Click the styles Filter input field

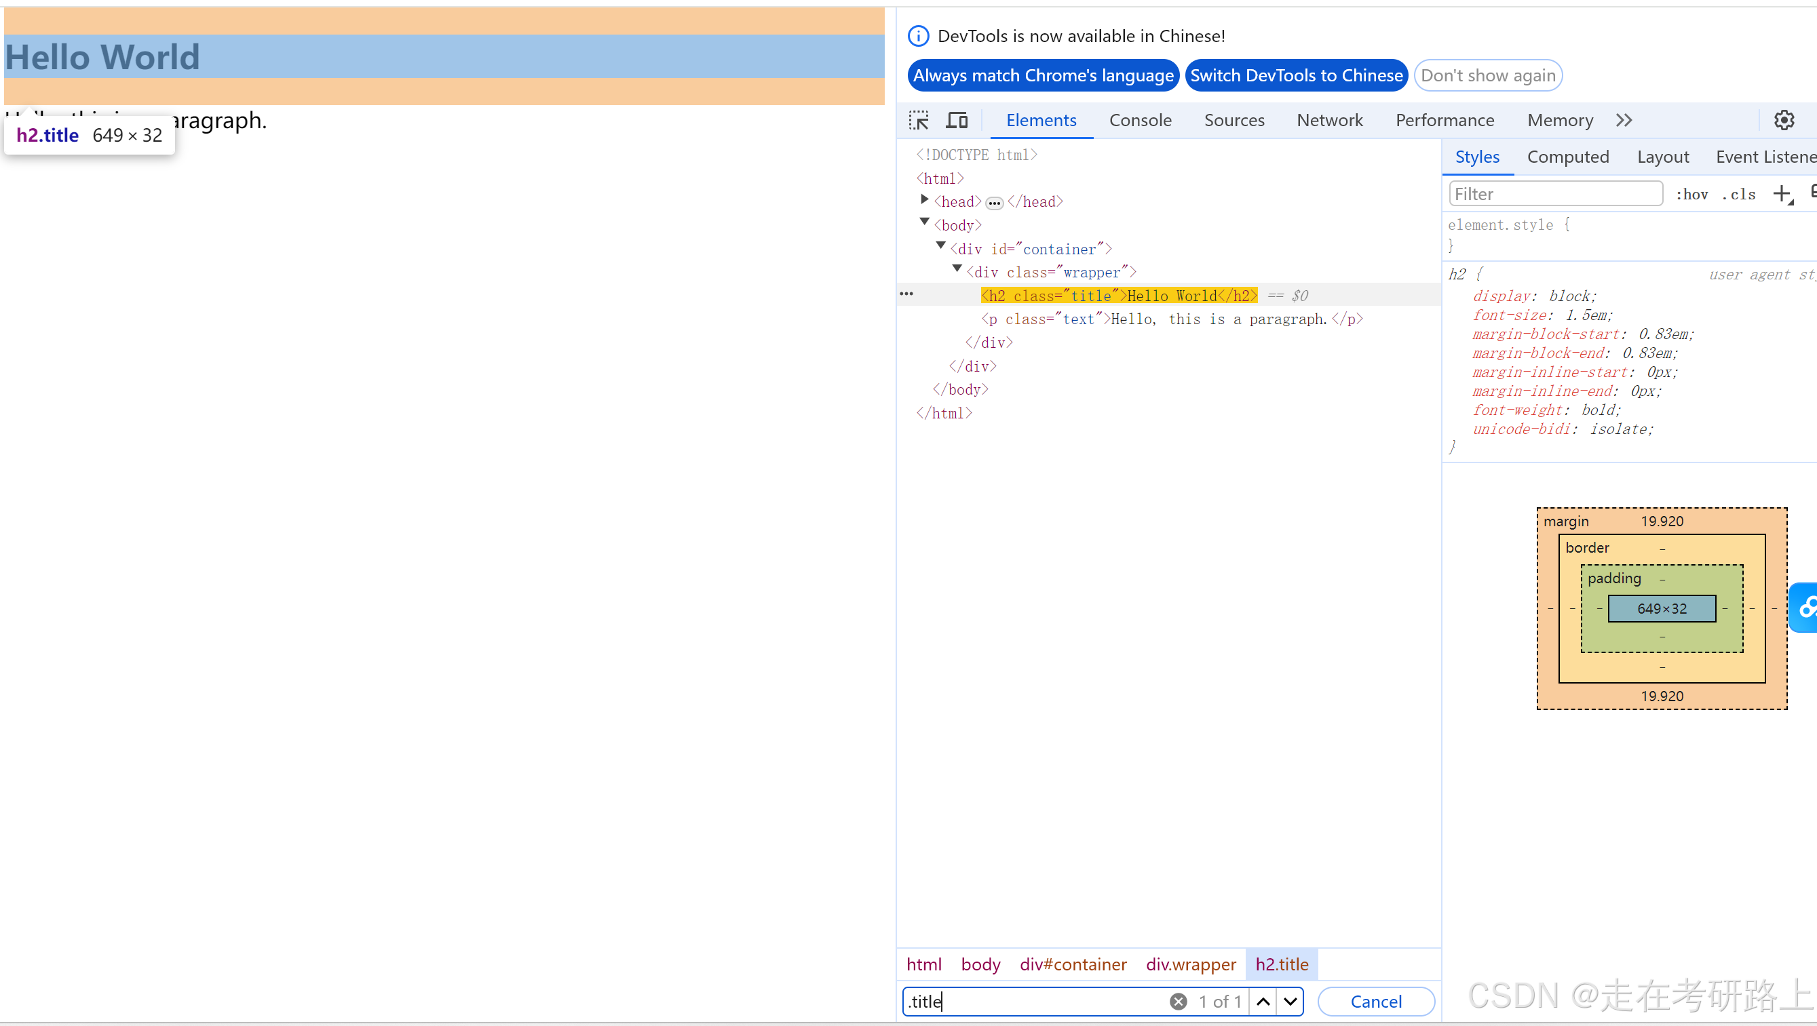pyautogui.click(x=1554, y=195)
